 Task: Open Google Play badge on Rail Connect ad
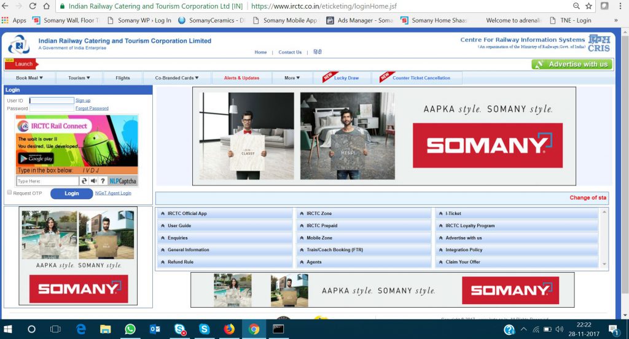tap(36, 158)
